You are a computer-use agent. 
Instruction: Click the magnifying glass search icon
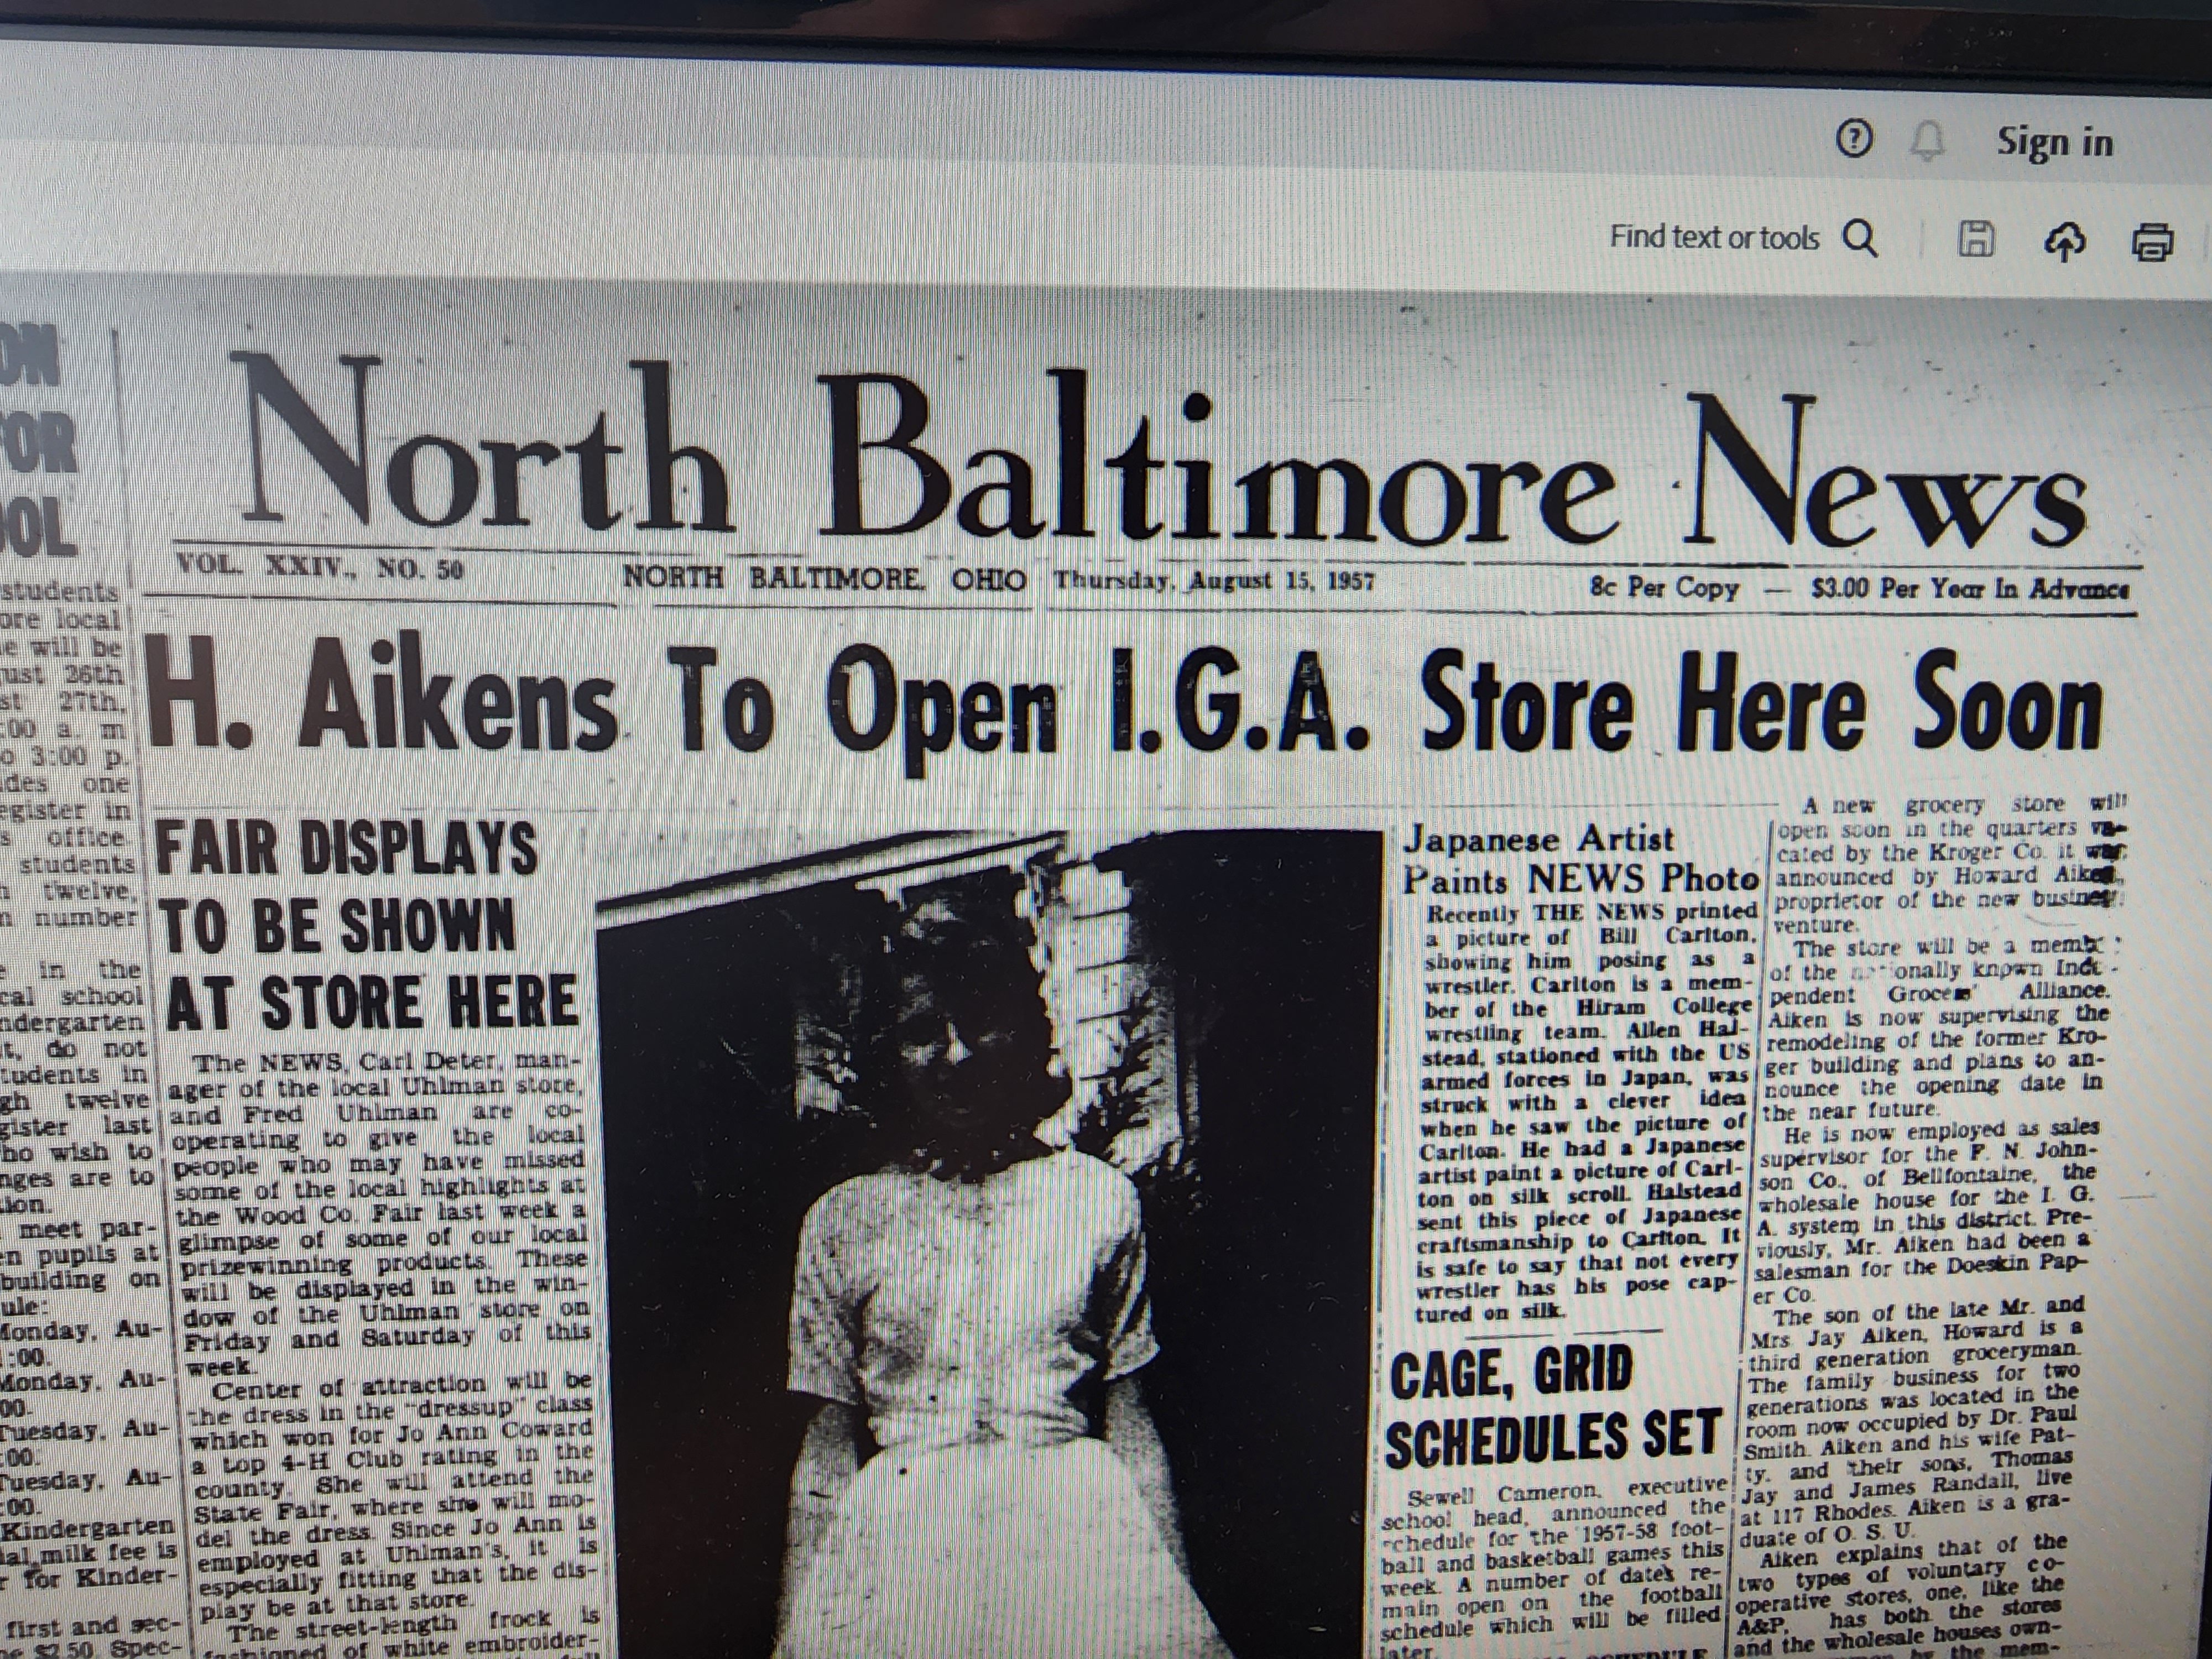tap(1859, 238)
